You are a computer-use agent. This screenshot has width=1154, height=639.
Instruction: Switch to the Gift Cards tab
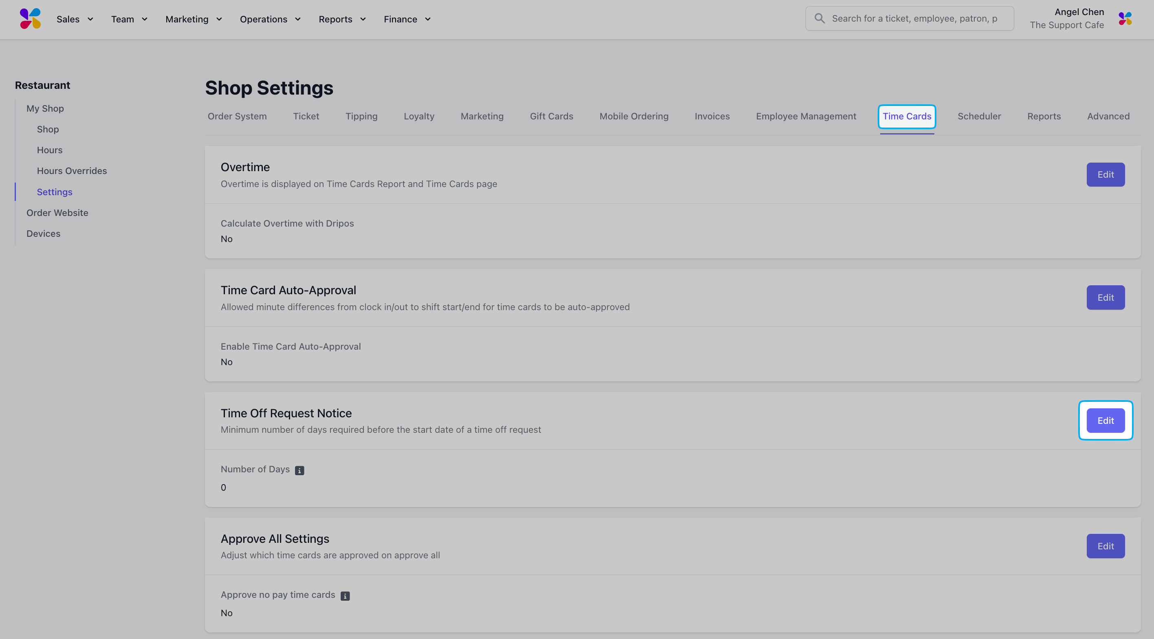tap(551, 116)
